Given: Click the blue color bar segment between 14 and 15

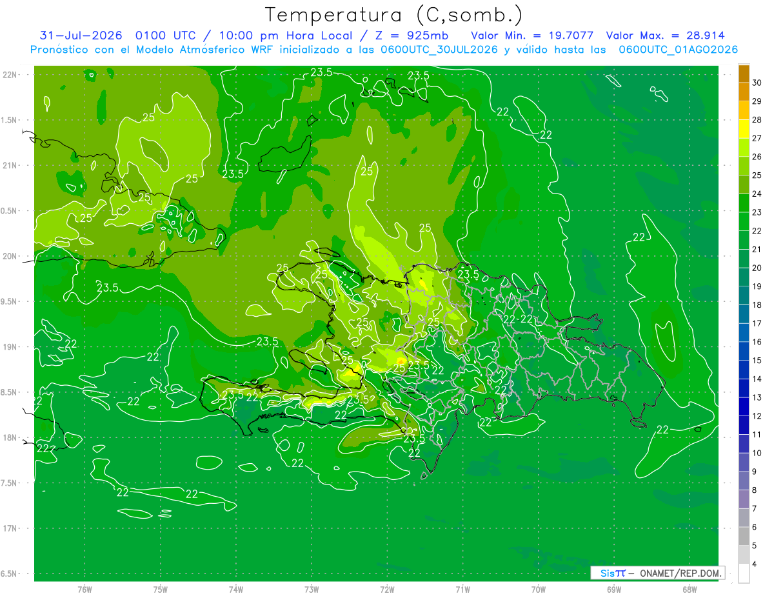Looking at the screenshot, I should 744,370.
